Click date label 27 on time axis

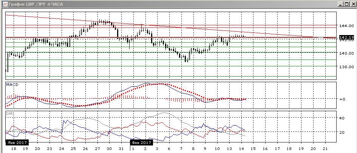pos(97,149)
